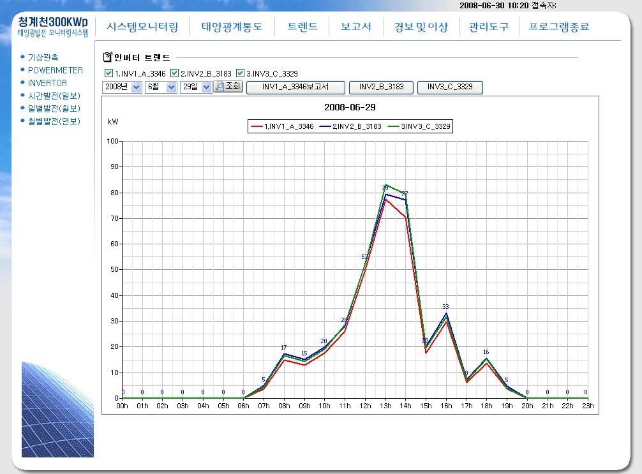Click the 13h peak point on chart
The height and width of the screenshot is (474, 642).
pyautogui.click(x=385, y=186)
